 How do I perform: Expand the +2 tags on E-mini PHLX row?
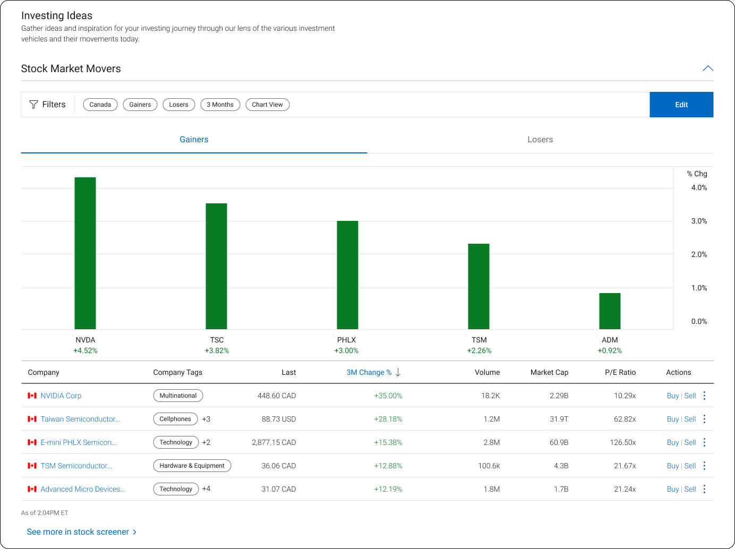206,442
